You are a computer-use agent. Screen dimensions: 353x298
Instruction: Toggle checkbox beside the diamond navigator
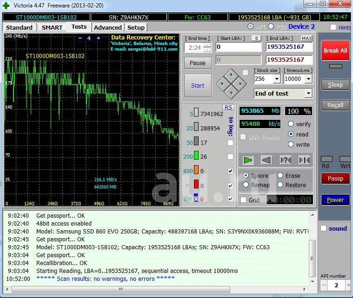tap(245, 72)
